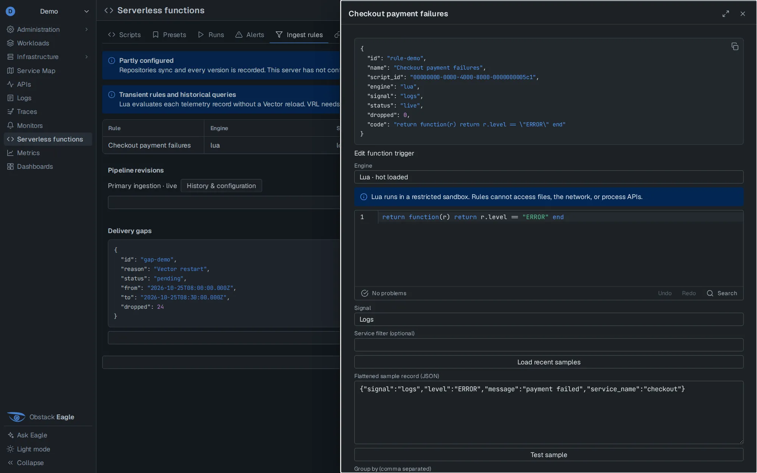This screenshot has width=757, height=473.
Task: Click the Obstack Eagle logo
Action: 16,417
